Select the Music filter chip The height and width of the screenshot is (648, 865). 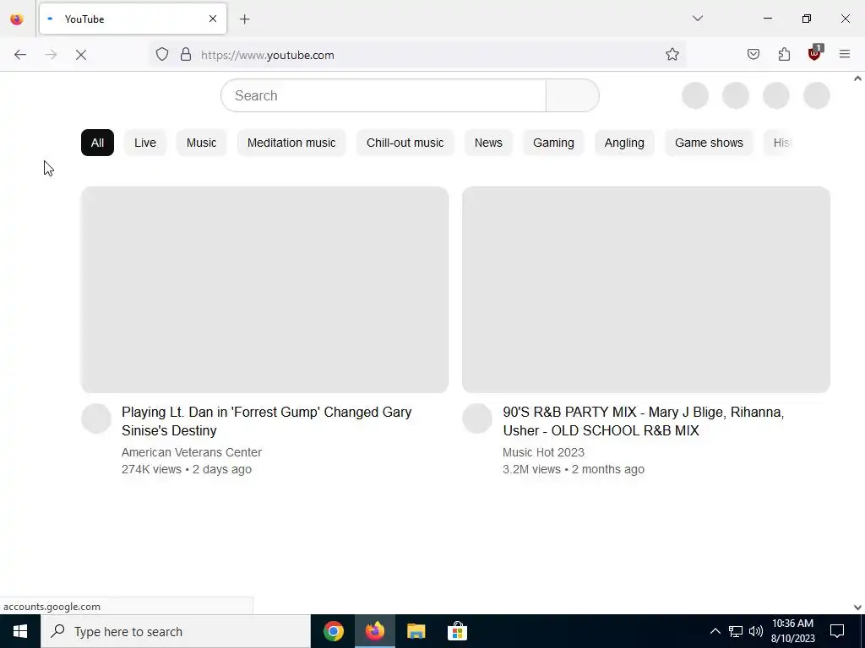click(x=201, y=143)
